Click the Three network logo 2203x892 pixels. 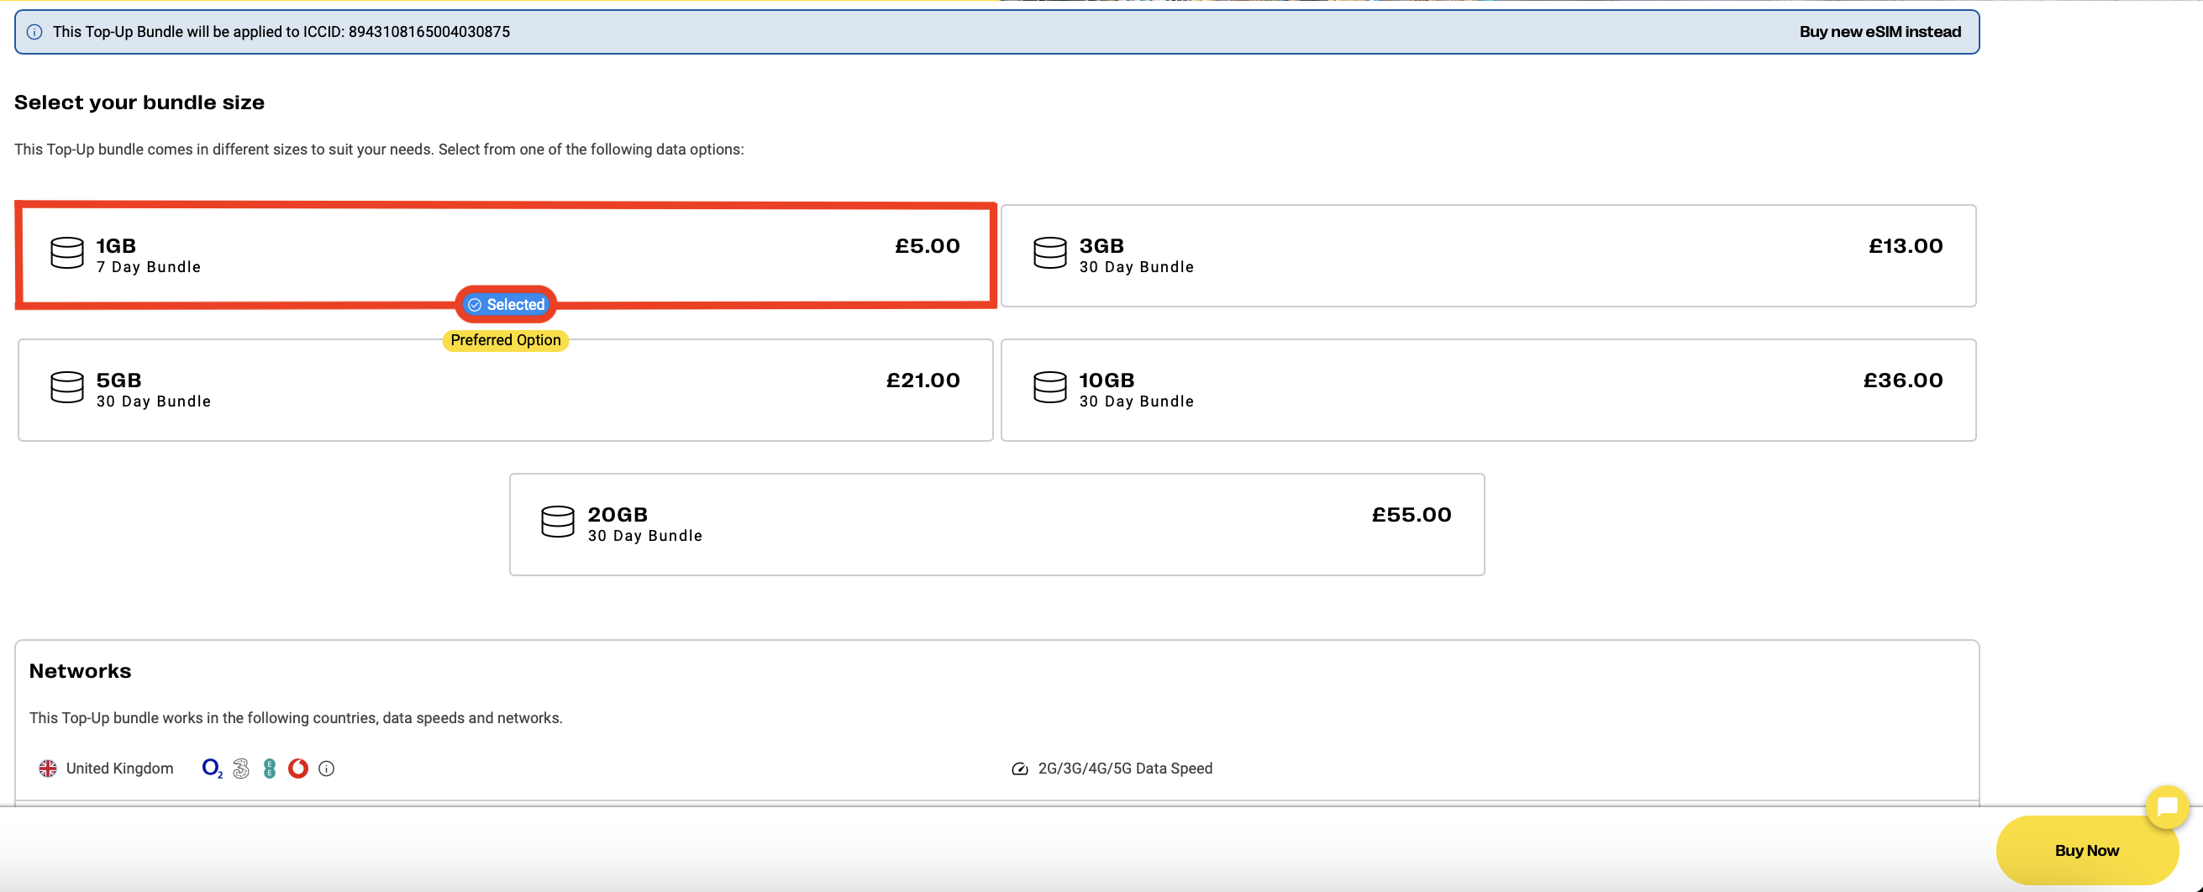pos(241,768)
